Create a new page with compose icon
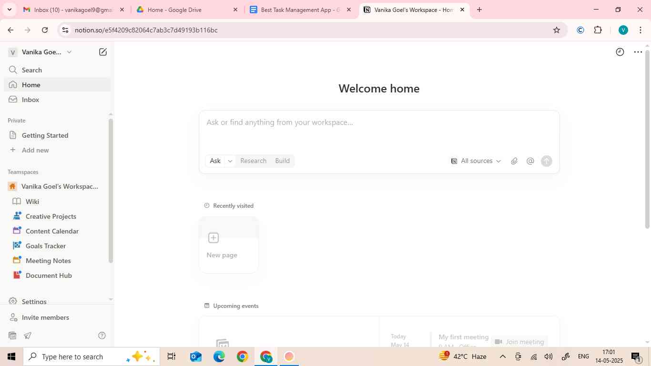 (x=103, y=52)
